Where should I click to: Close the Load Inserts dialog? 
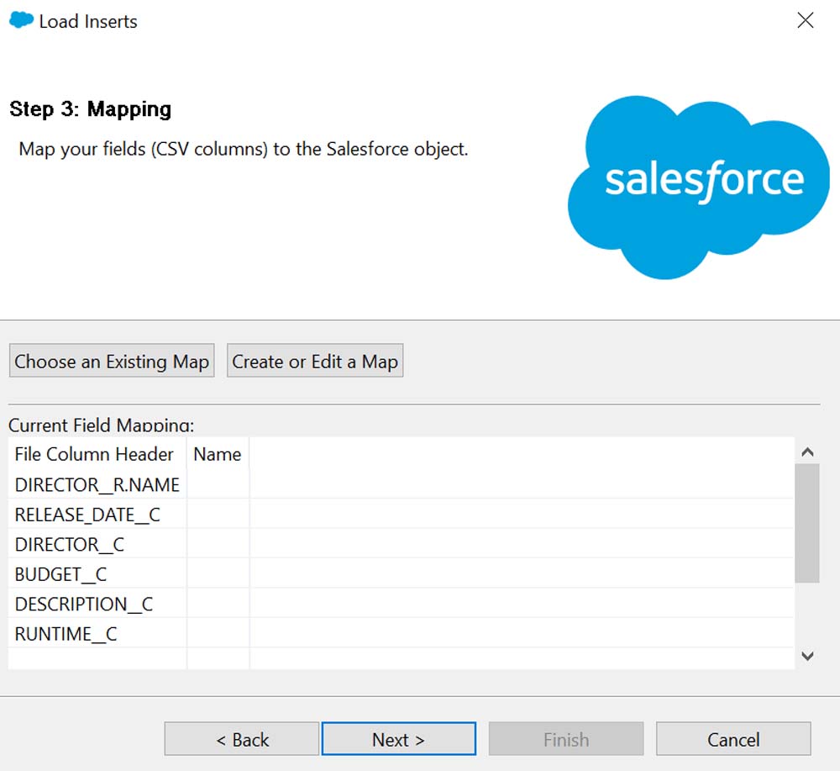point(805,21)
